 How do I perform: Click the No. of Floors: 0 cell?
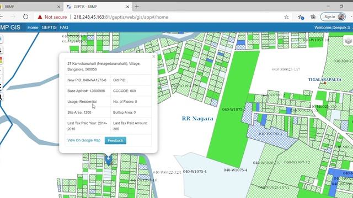point(131,102)
